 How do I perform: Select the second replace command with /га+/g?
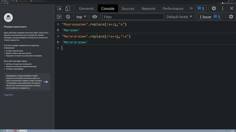(x=96, y=36)
